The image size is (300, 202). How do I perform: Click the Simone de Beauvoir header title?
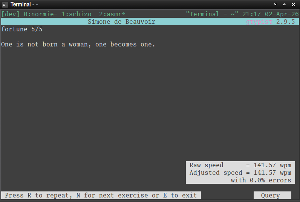point(121,22)
